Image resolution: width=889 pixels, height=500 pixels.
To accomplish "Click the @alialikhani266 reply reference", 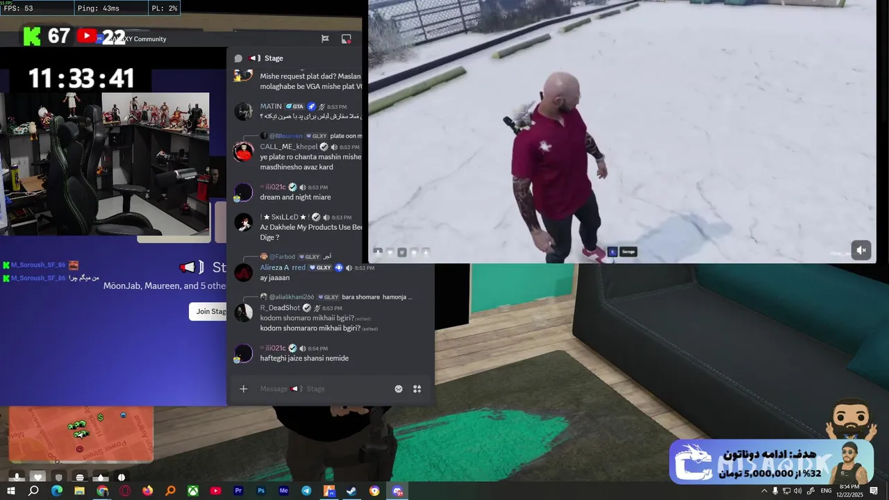I will (x=292, y=297).
